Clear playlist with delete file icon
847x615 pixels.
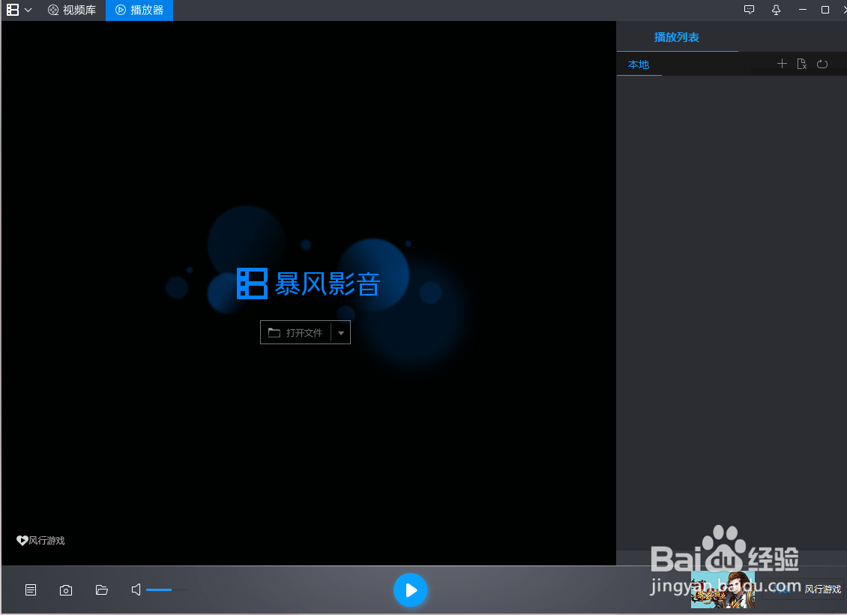[801, 64]
